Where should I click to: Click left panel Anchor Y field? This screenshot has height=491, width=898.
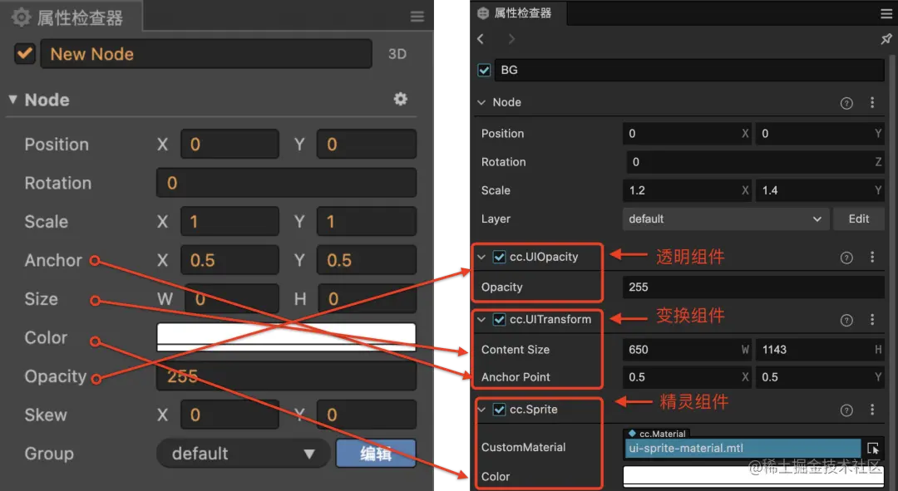tap(367, 260)
